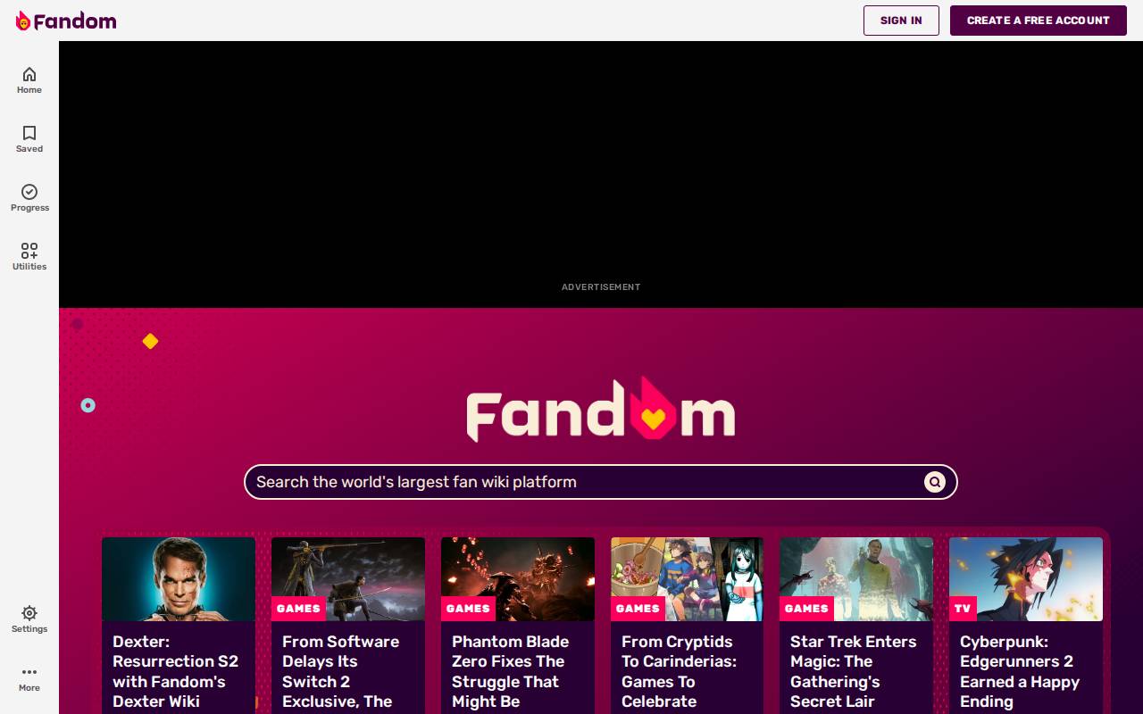
Task: Open the Star Trek Enters Magic image
Action: pyautogui.click(x=856, y=579)
